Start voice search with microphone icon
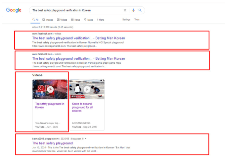The image size is (225, 163). pyautogui.click(x=133, y=10)
